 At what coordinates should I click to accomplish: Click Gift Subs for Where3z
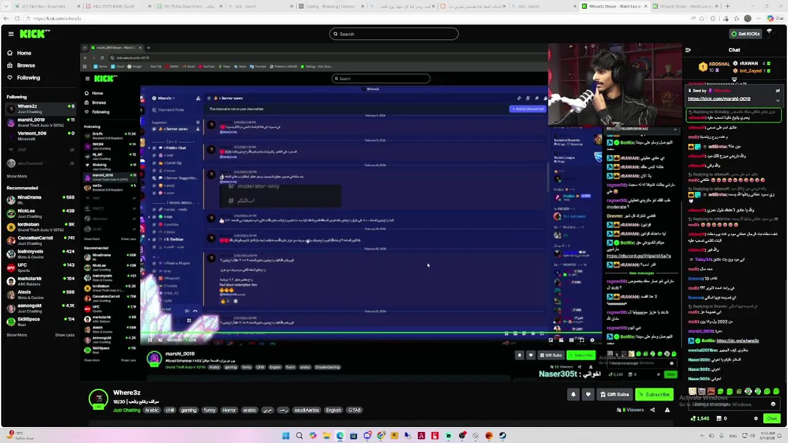[x=615, y=394]
